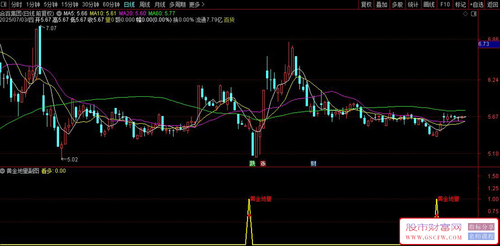
Task: Click the MA5: 5.66 indicator value
Action: 75,13
